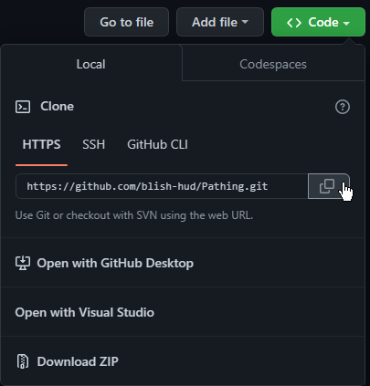Image resolution: width=370 pixels, height=386 pixels.
Task: Select the HTTPS clone option
Action: 41,144
